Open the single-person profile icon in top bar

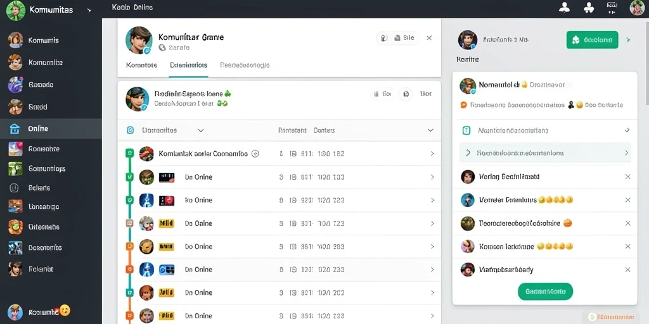(564, 8)
